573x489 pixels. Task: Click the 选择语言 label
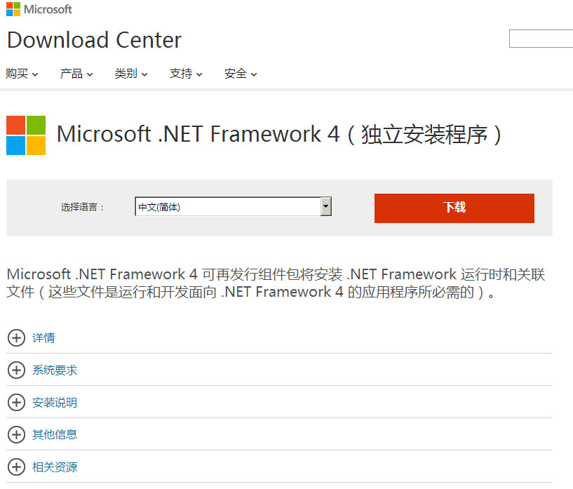click(x=83, y=207)
